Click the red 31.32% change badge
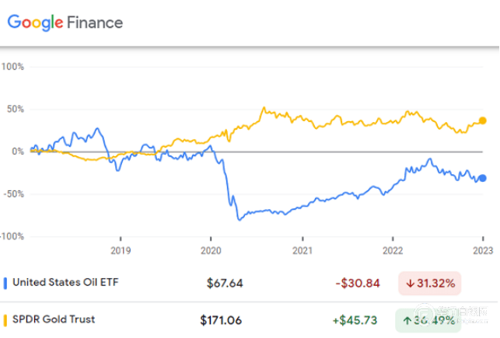Viewport: 500px width, 338px height. coord(430,283)
